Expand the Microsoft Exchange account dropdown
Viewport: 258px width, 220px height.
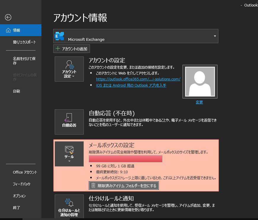pos(215,36)
